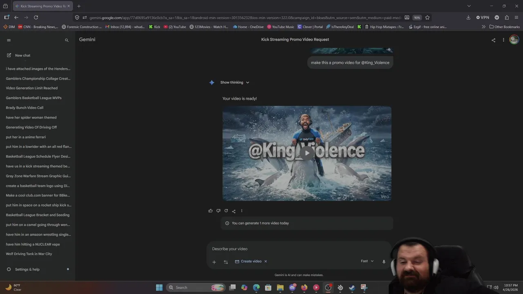The image size is (523, 294).
Task: Open Steam from the taskbar
Action: pyautogui.click(x=352, y=287)
